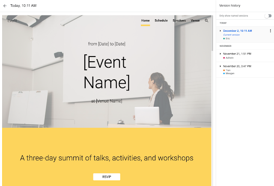Toggle Only show named versions switch
This screenshot has height=186, width=274.
268,16
